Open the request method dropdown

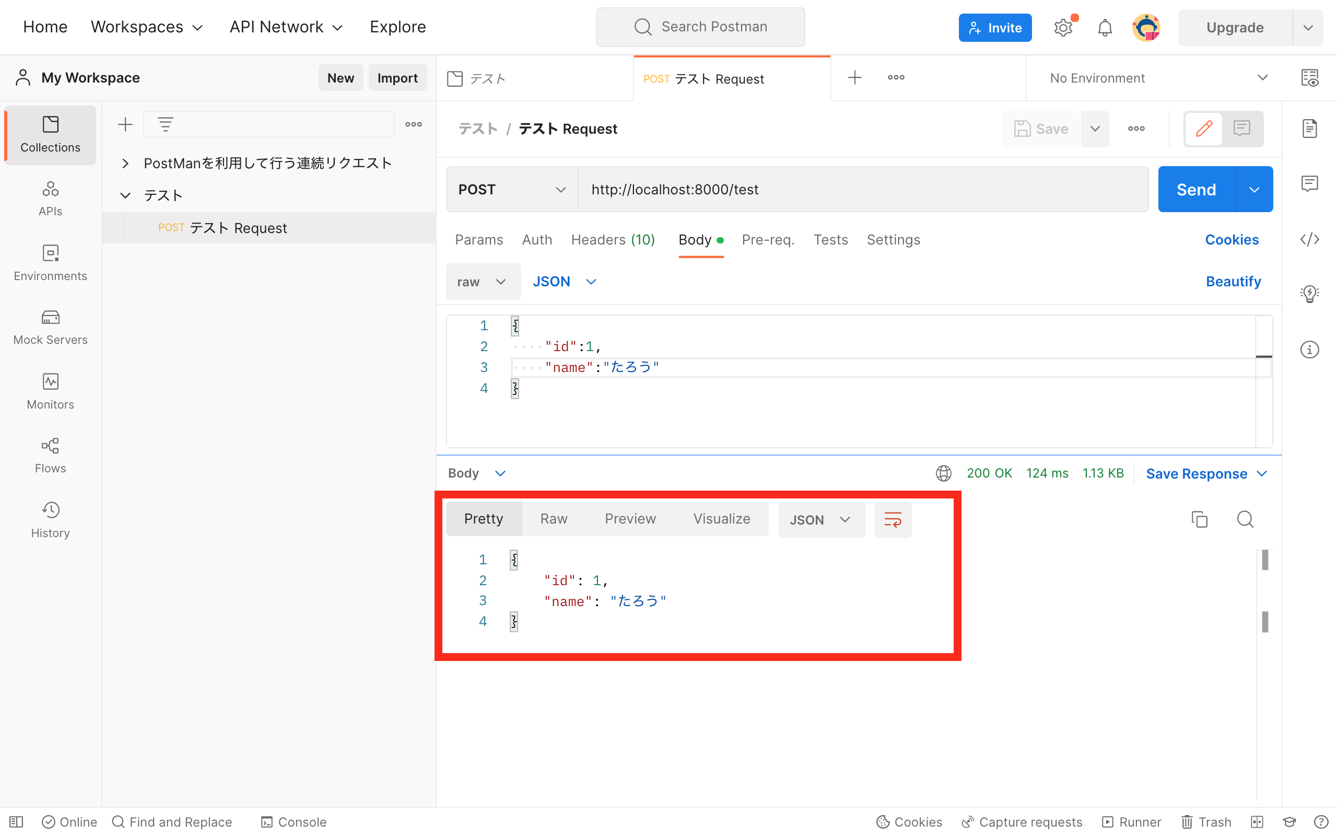510,189
